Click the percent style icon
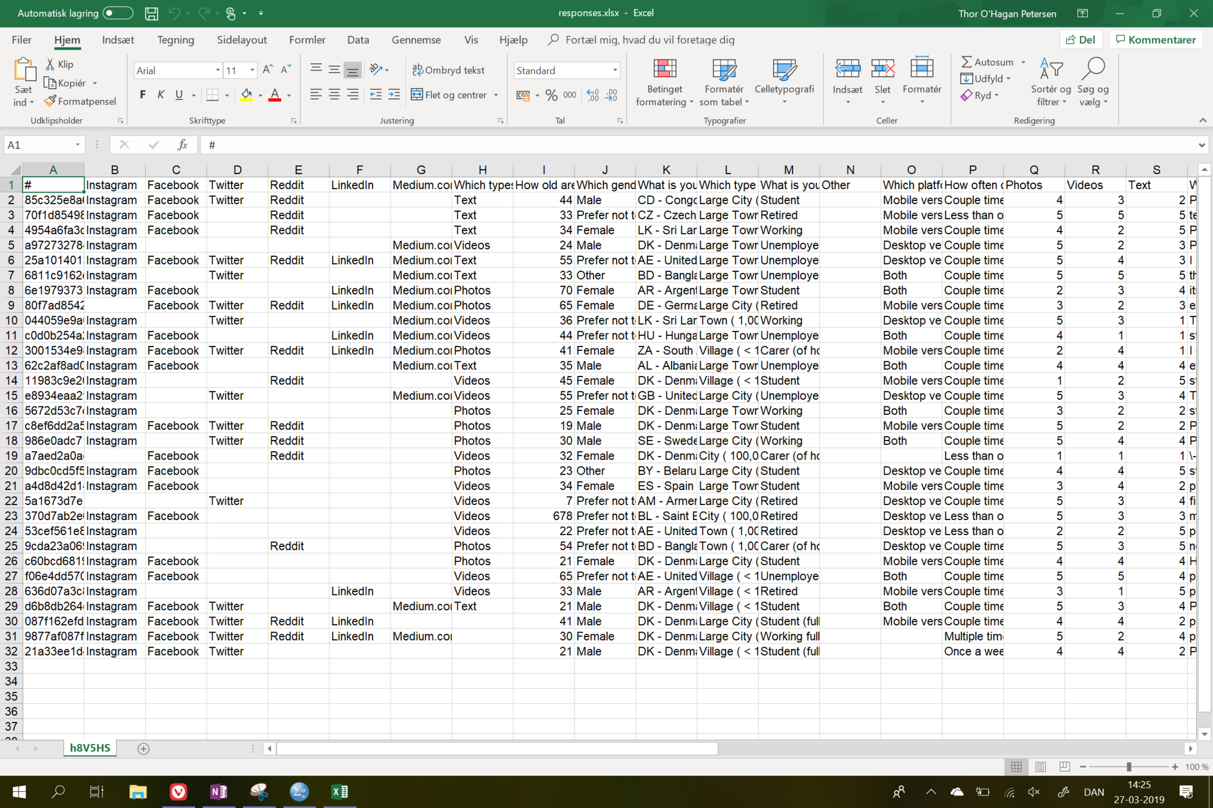 click(x=551, y=95)
